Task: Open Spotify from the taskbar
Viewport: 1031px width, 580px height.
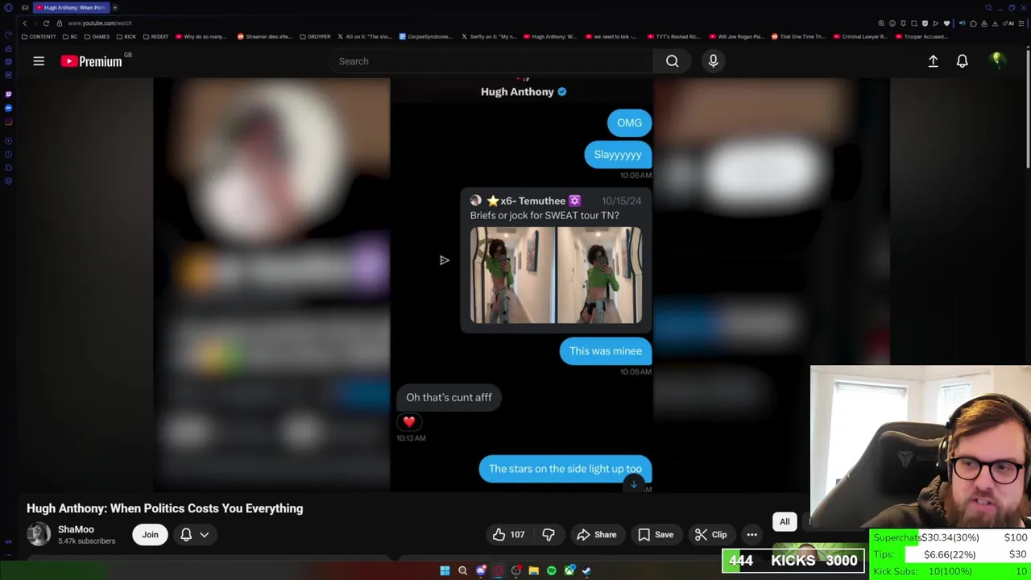Action: (551, 570)
